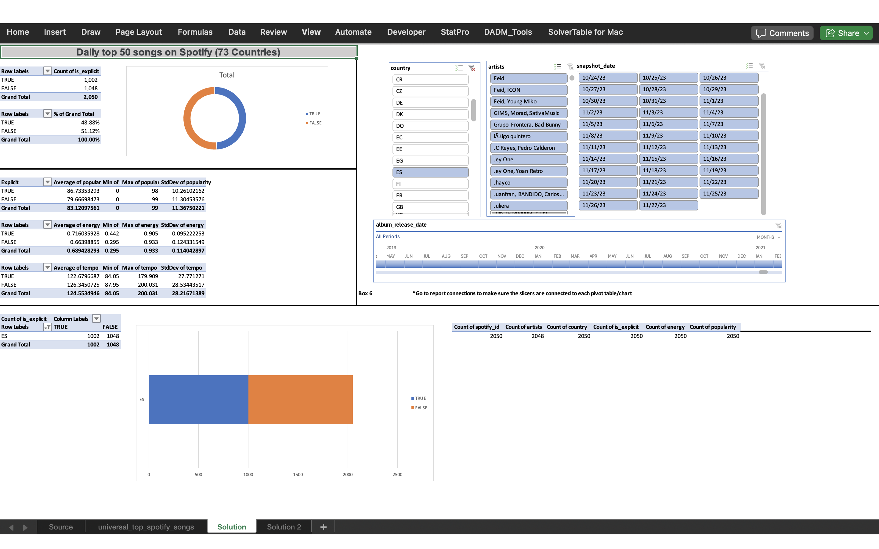This screenshot has height=549, width=879.
Task: Select ES in country slicer
Action: [x=430, y=172]
